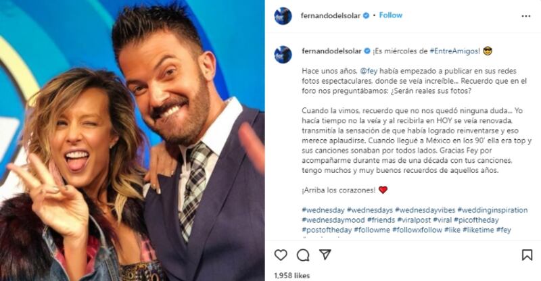
Task: Open the @fey mention link
Action: 369,71
